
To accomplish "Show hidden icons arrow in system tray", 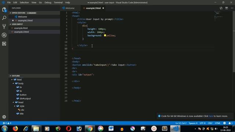I will click(195, 129).
